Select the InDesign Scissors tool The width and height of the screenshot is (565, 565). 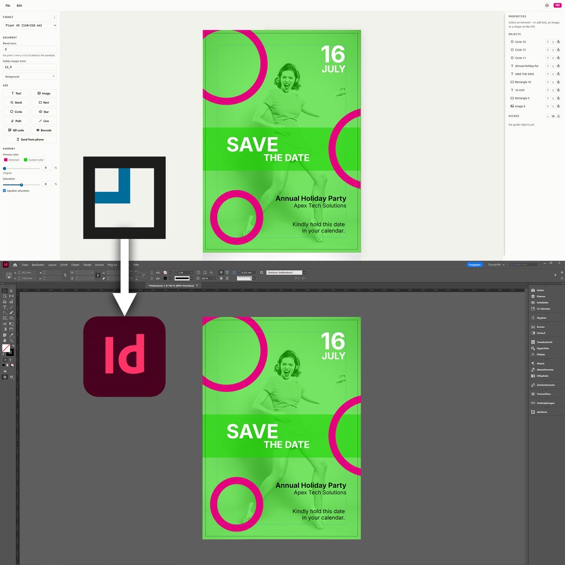(5, 324)
